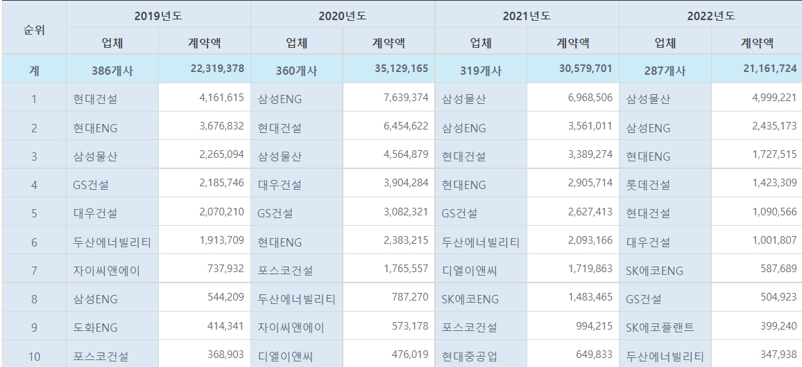Viewport: 802px width, 367px height.
Task: Click contract value 4,161,615
Action: click(205, 98)
